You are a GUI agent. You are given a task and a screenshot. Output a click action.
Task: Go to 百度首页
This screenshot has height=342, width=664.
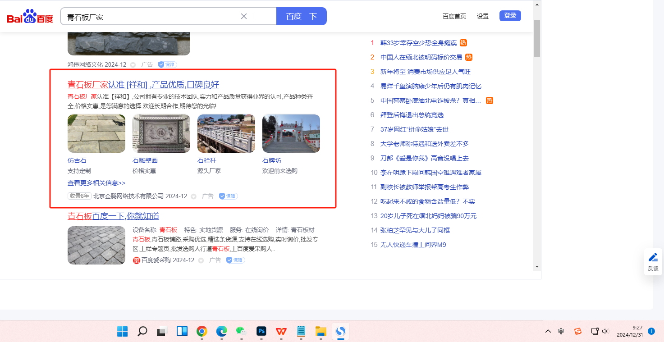point(454,16)
